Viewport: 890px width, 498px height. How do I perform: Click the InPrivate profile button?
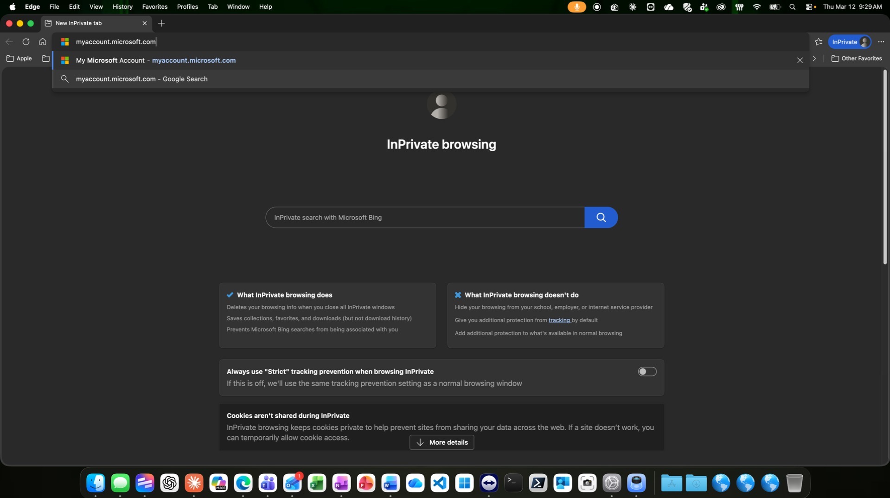(850, 42)
